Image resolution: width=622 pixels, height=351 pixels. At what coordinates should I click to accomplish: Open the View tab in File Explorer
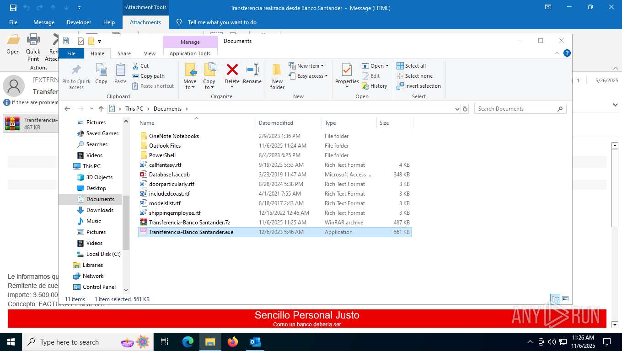tap(150, 53)
